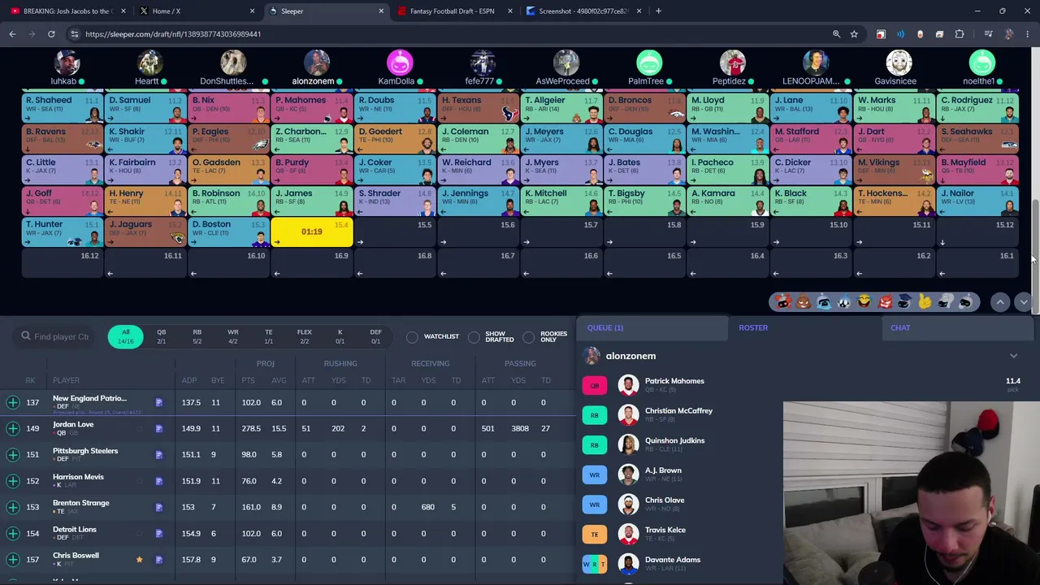This screenshot has width=1040, height=585.
Task: Sort players by projected PTS column
Action: pyautogui.click(x=248, y=380)
